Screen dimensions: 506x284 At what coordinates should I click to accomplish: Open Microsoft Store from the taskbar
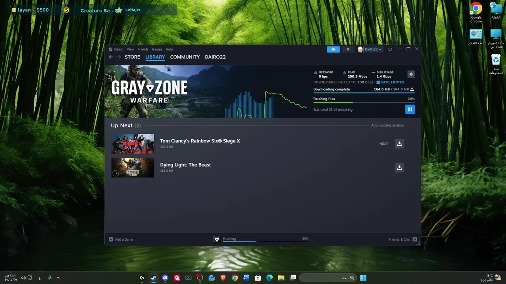click(258, 278)
